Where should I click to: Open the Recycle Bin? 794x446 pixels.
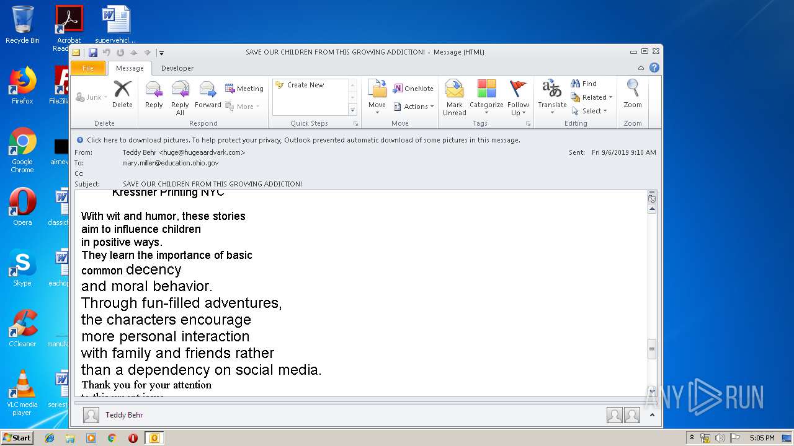pyautogui.click(x=22, y=25)
